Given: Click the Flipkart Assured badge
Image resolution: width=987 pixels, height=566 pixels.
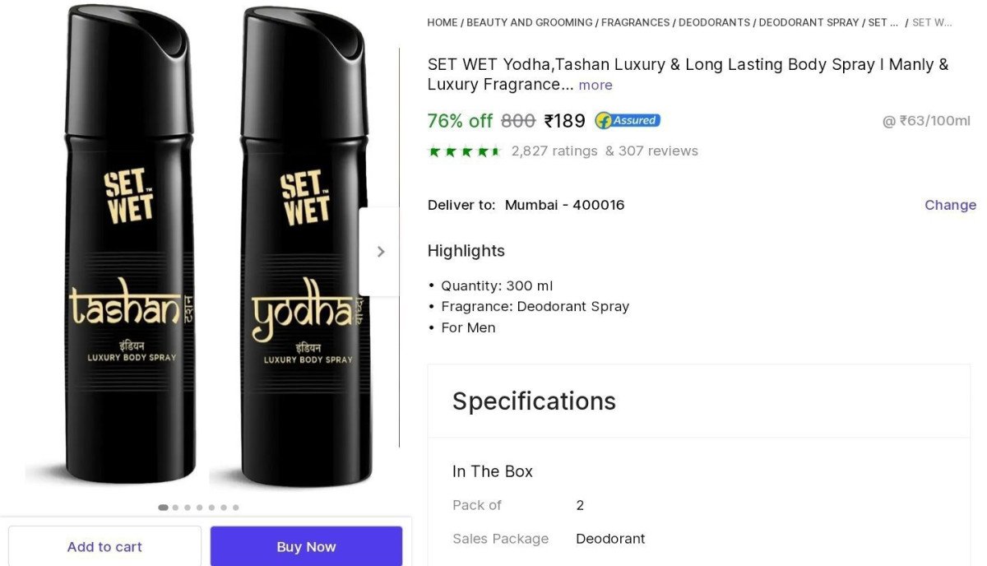Looking at the screenshot, I should click(628, 121).
